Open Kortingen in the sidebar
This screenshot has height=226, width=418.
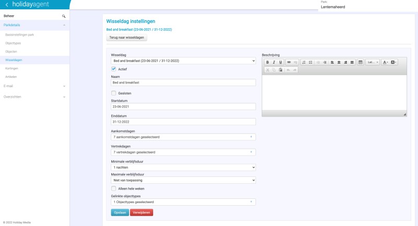pyautogui.click(x=11, y=68)
